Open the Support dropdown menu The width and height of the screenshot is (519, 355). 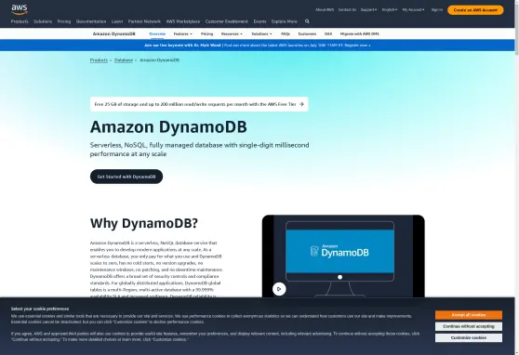[368, 10]
